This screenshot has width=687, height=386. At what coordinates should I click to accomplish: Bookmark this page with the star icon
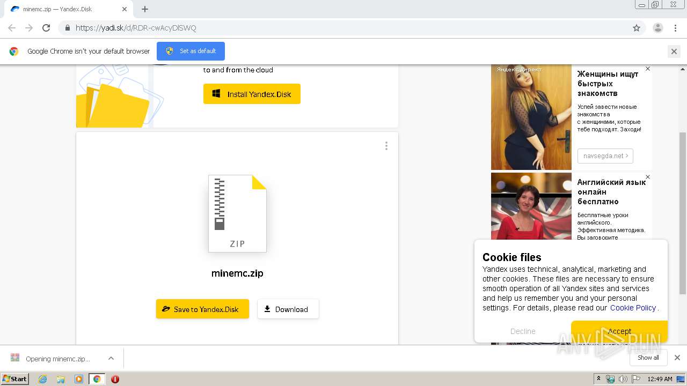point(637,28)
